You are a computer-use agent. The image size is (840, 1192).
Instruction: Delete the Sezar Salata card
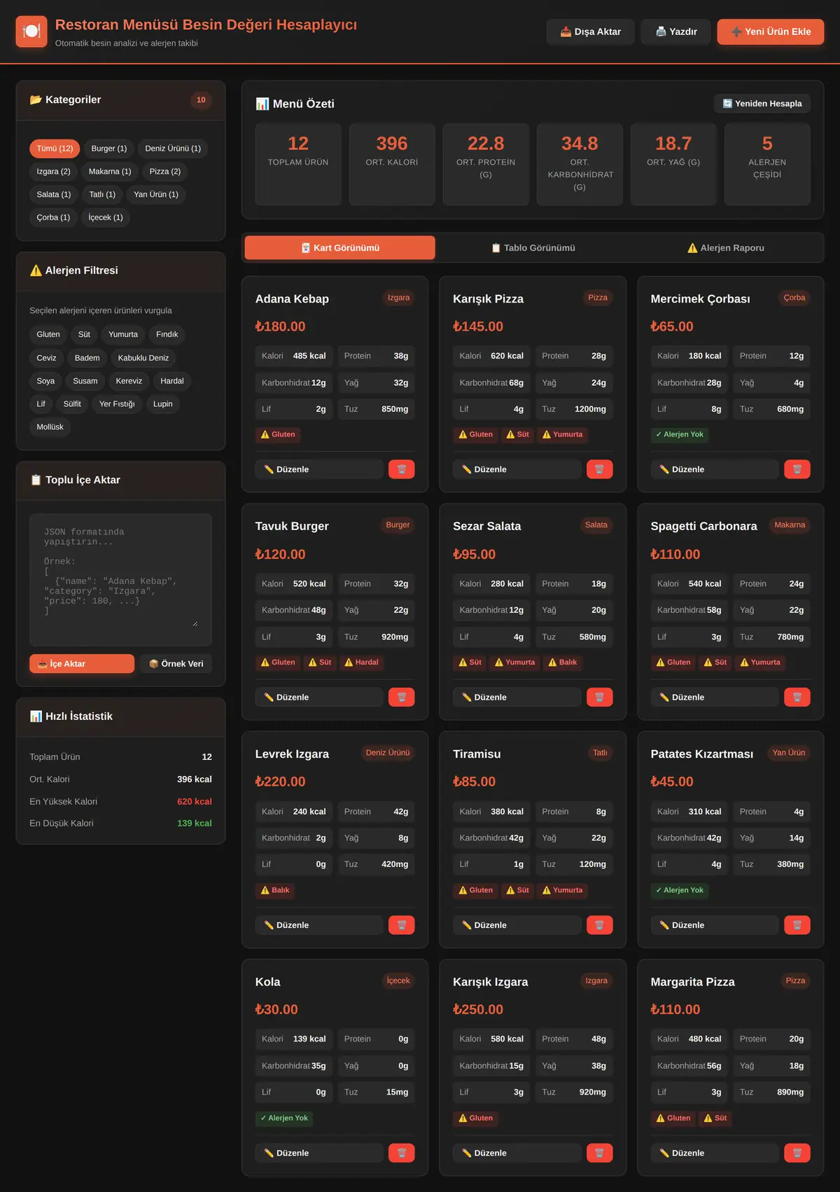point(599,697)
